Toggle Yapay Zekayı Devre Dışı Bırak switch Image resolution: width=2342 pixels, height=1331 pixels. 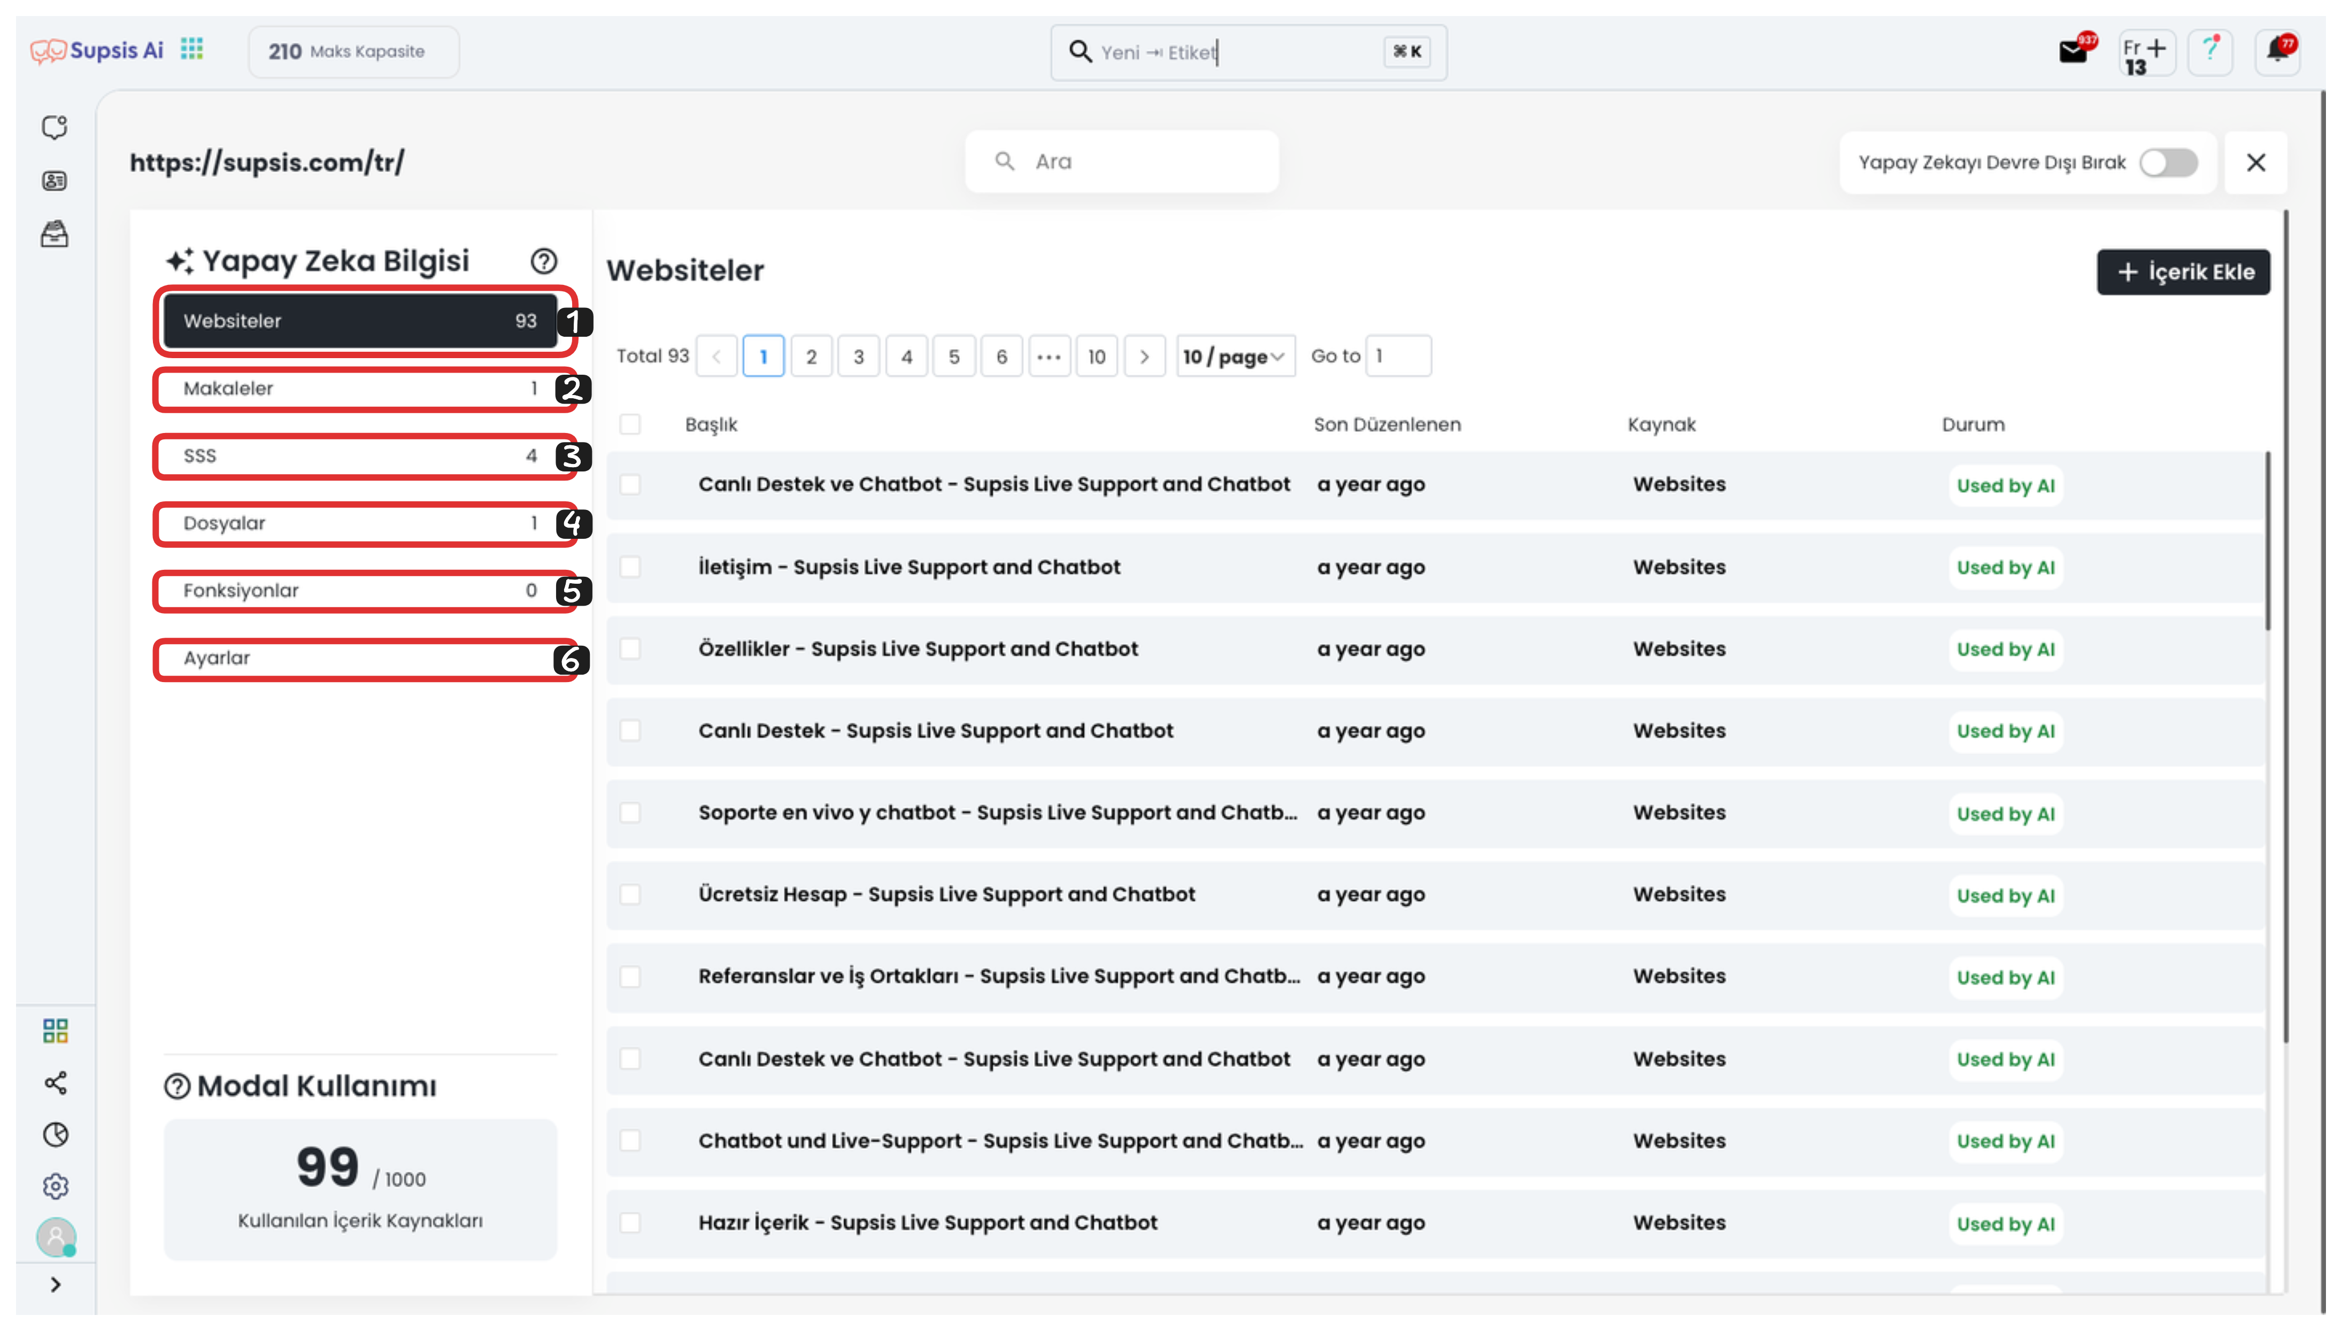coord(2168,162)
